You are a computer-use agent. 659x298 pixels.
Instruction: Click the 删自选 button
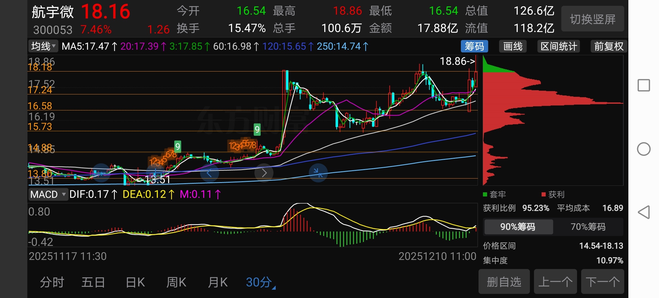pyautogui.click(x=504, y=282)
